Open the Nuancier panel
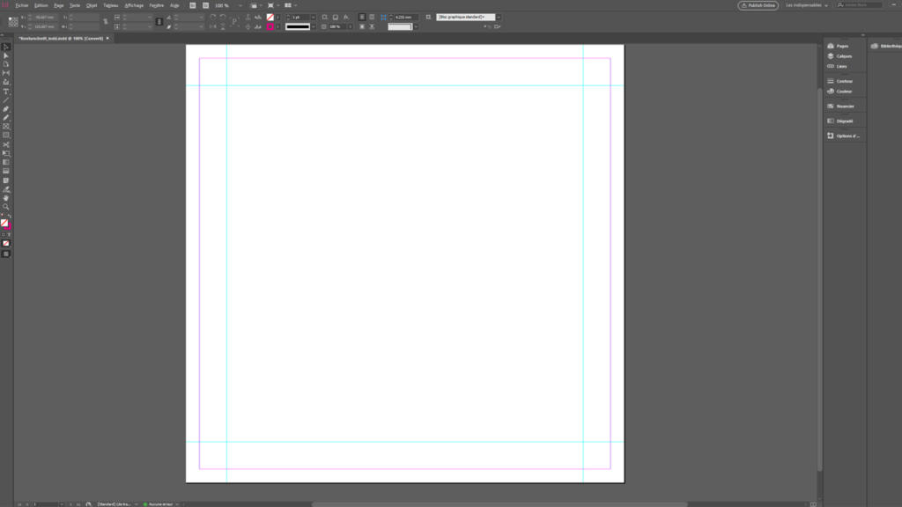902x507 pixels. pos(841,107)
